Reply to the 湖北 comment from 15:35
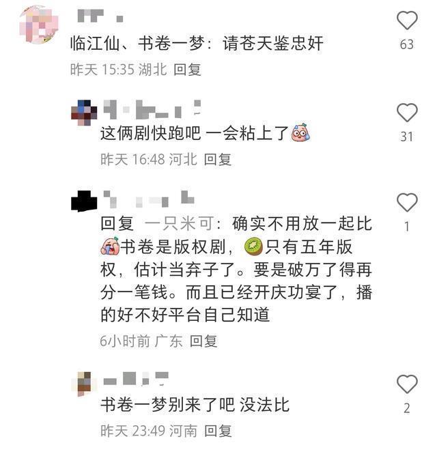Image resolution: width=437 pixels, height=454 pixels. pyautogui.click(x=187, y=70)
